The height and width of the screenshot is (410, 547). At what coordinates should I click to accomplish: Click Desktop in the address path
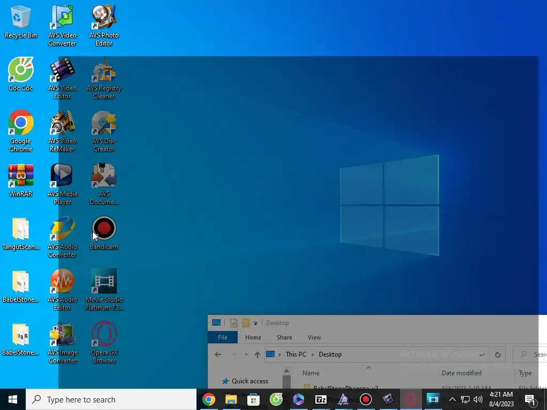(x=330, y=354)
